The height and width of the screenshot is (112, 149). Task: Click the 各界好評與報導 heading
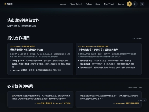tap(20, 86)
